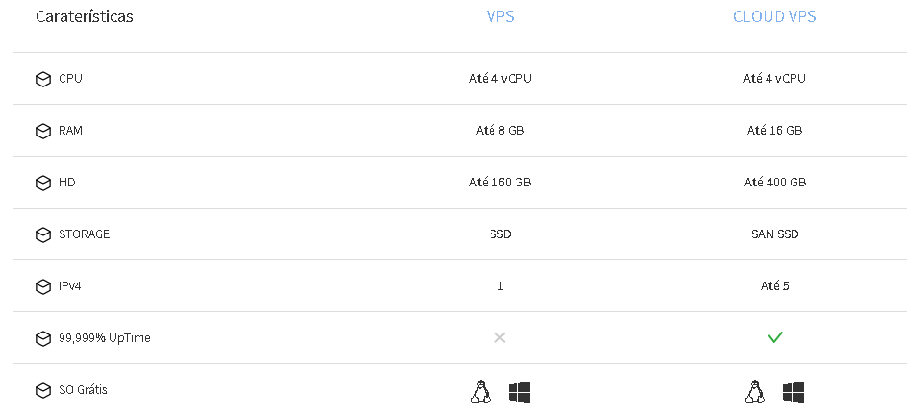Open the CLOUD VPS heading link
The image size is (907, 419).
click(774, 16)
